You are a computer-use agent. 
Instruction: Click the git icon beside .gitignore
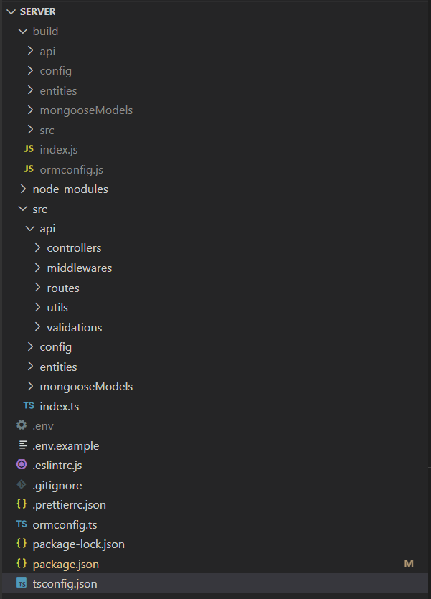click(x=22, y=485)
